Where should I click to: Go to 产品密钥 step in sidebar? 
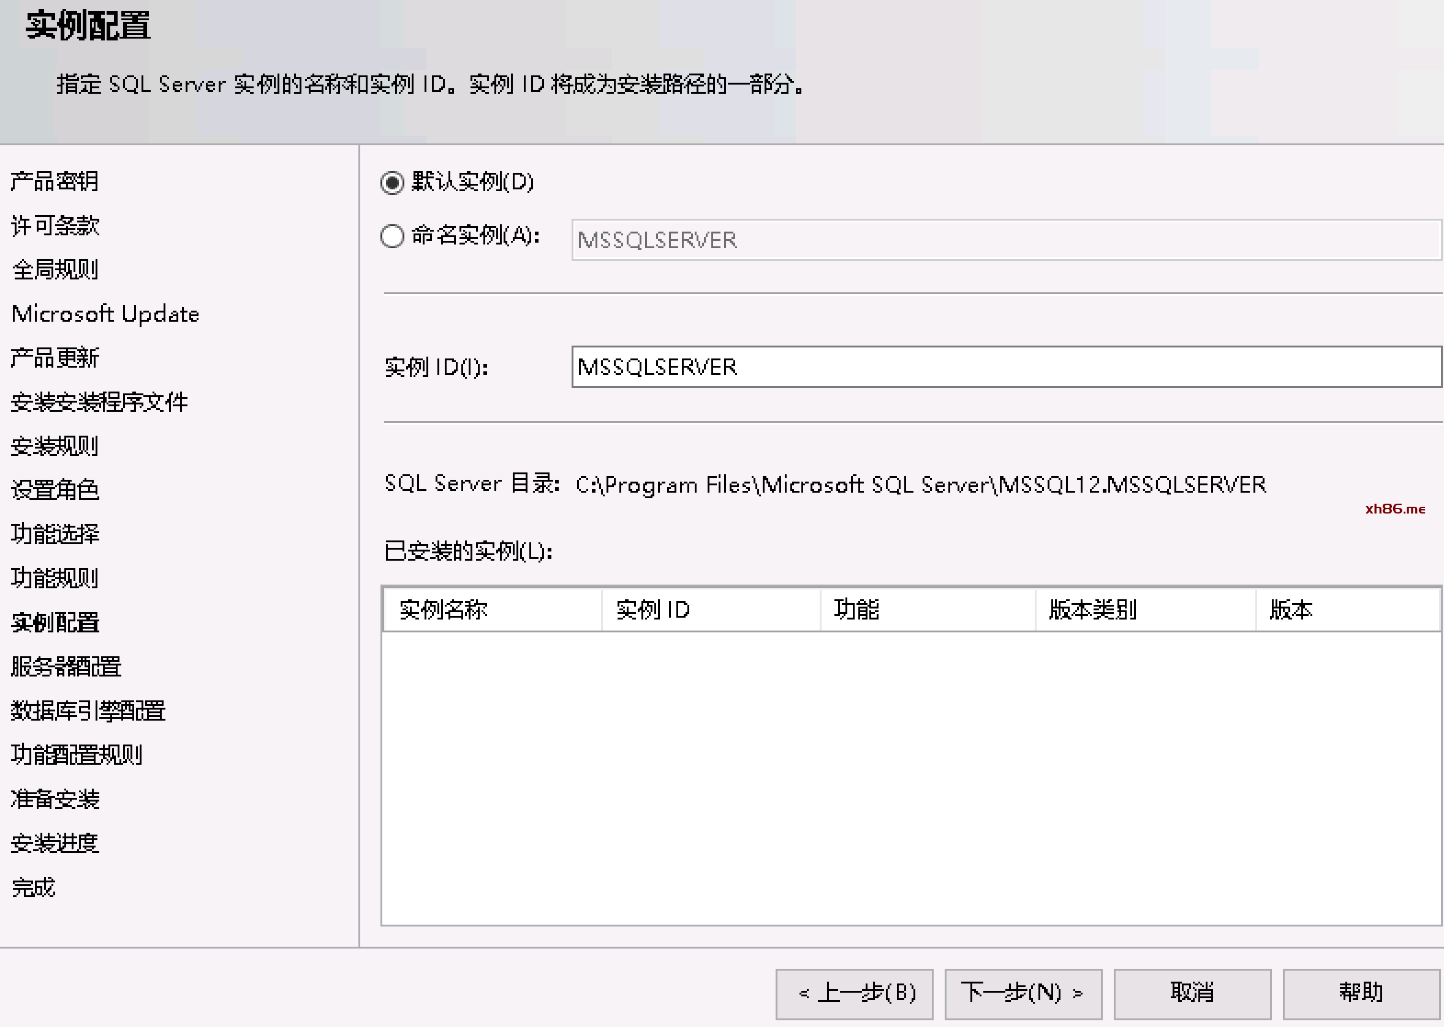(55, 181)
